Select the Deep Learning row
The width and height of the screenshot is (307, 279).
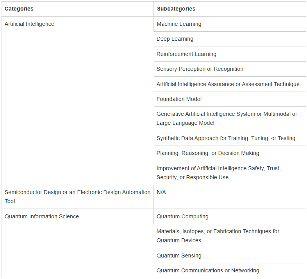[x=175, y=39]
